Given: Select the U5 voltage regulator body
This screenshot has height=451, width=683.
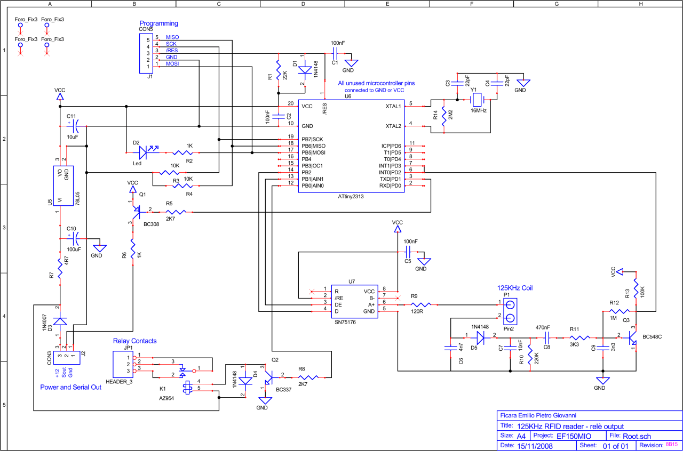Looking at the screenshot, I should point(63,185).
